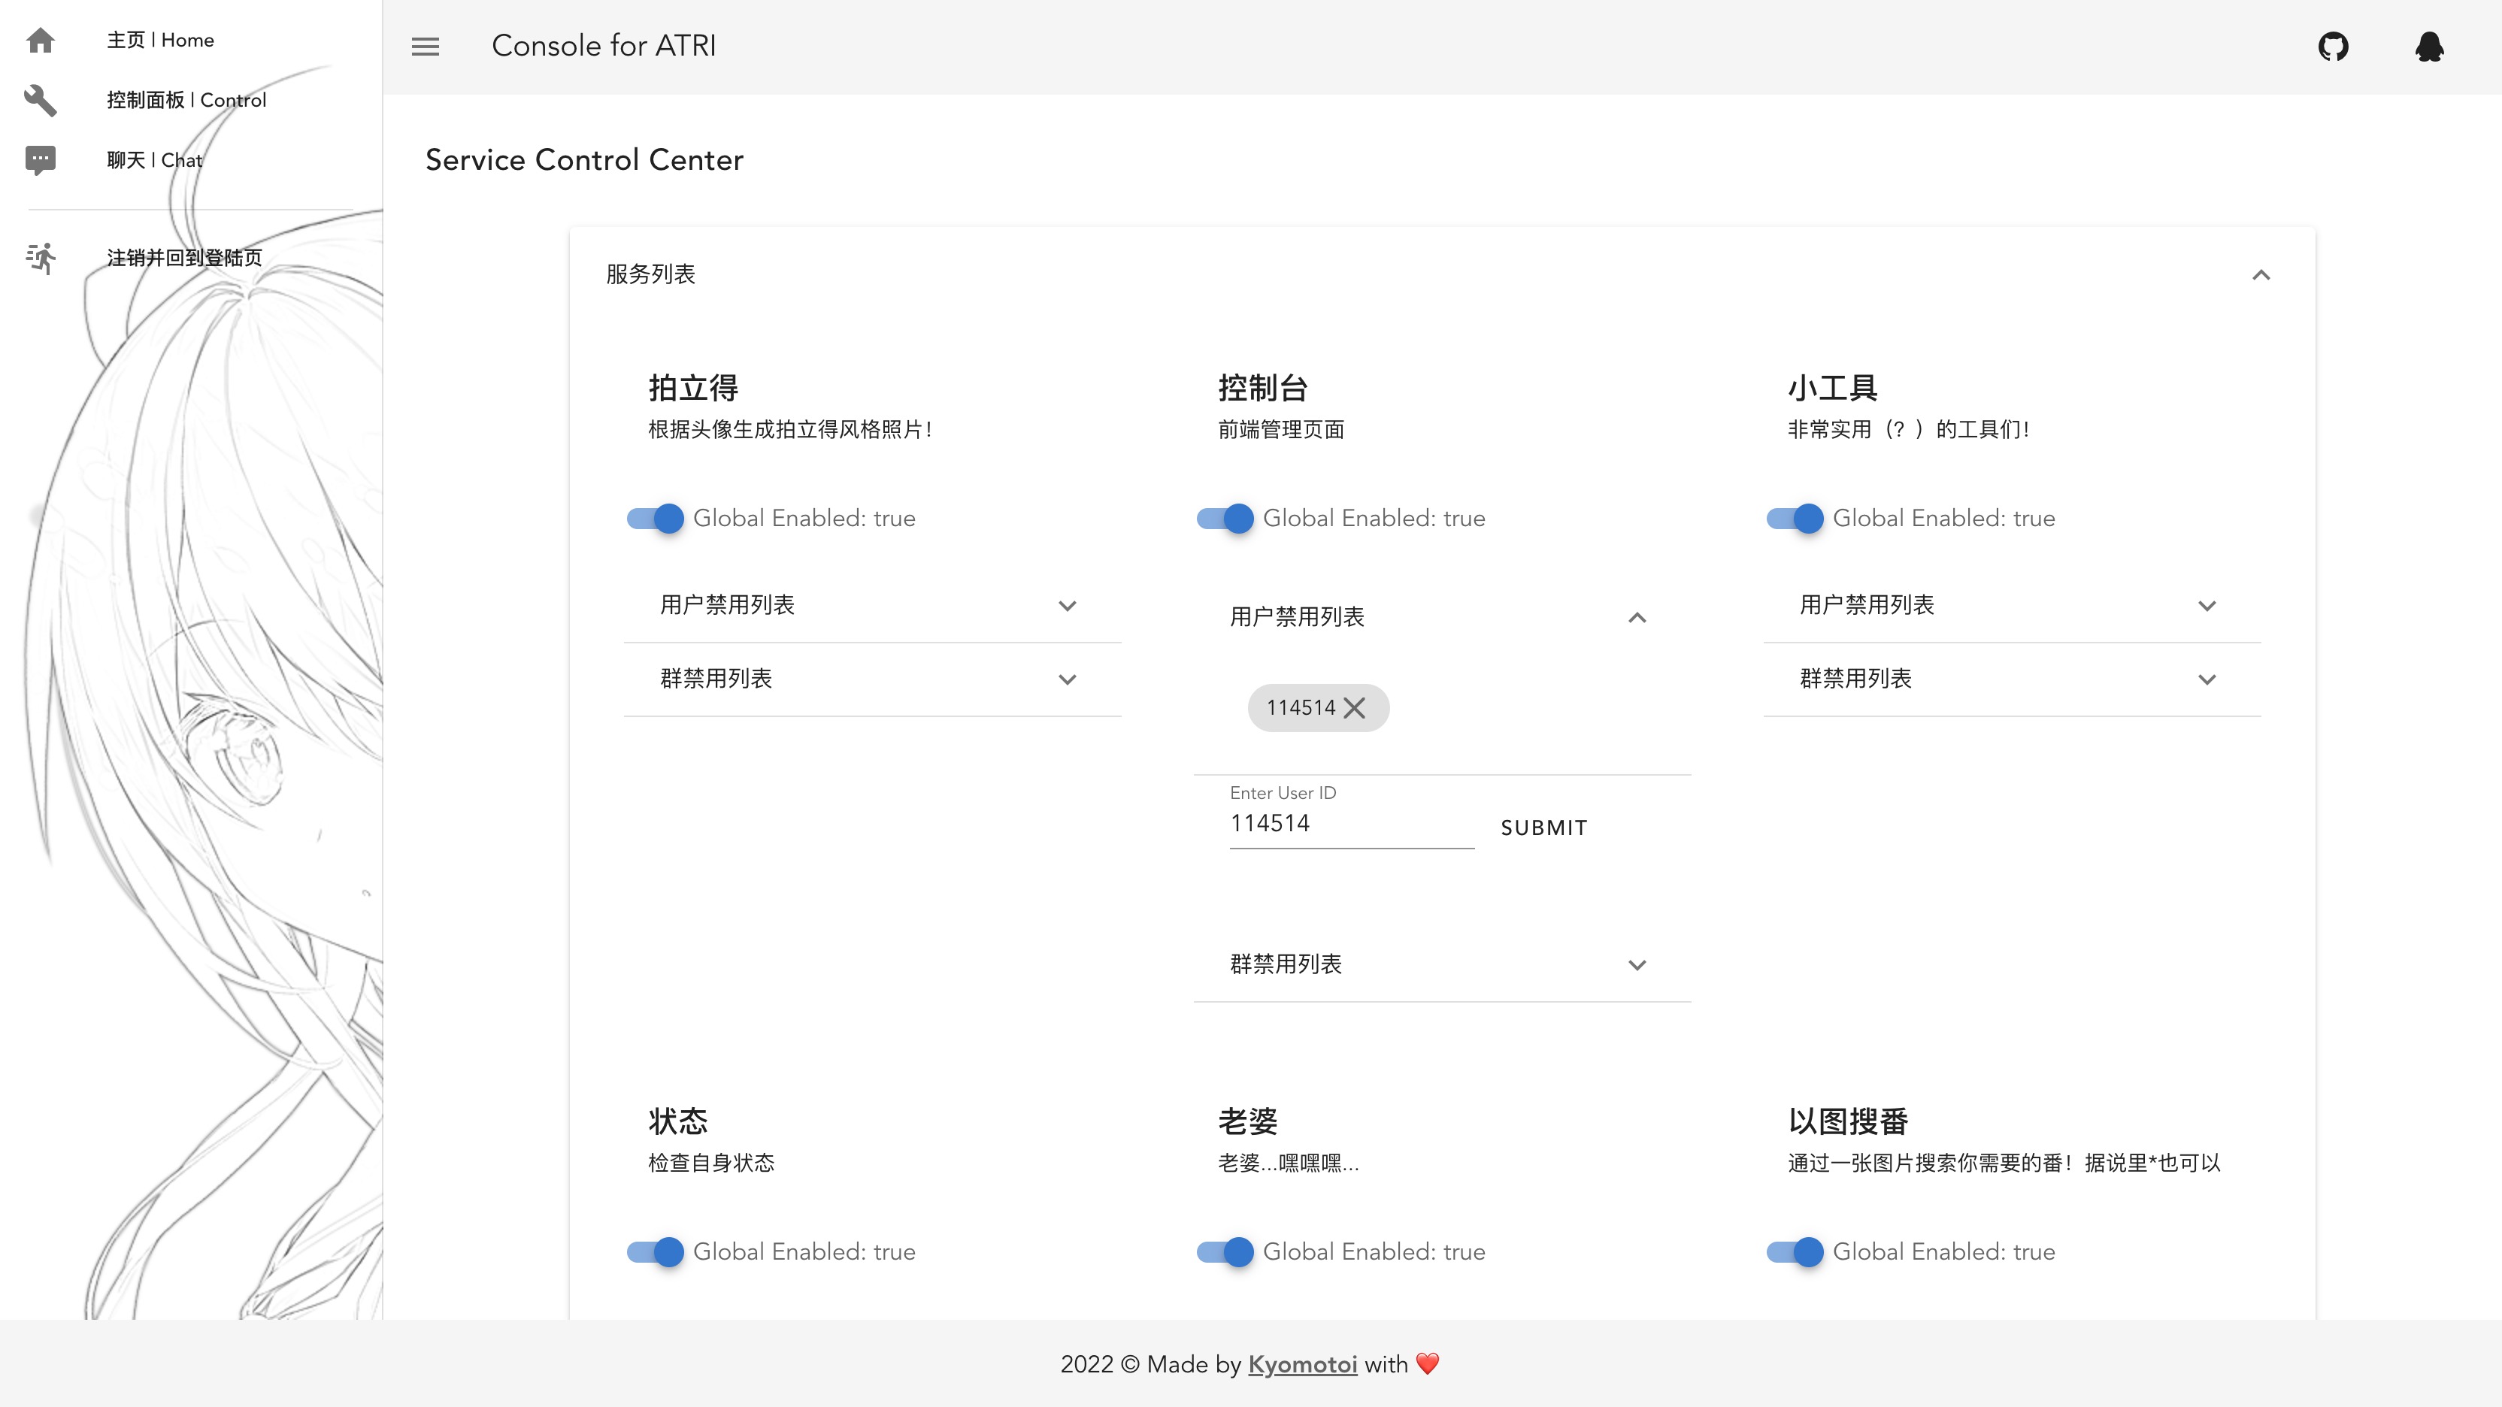The height and width of the screenshot is (1407, 2502).
Task: Open 控制面板 | Control menu item
Action: point(186,100)
